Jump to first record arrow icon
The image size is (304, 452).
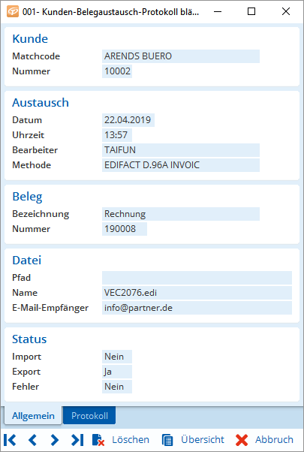[x=10, y=440]
